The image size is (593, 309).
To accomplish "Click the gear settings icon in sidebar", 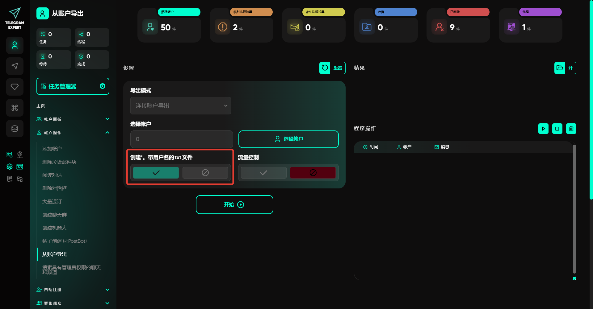I will click(10, 167).
